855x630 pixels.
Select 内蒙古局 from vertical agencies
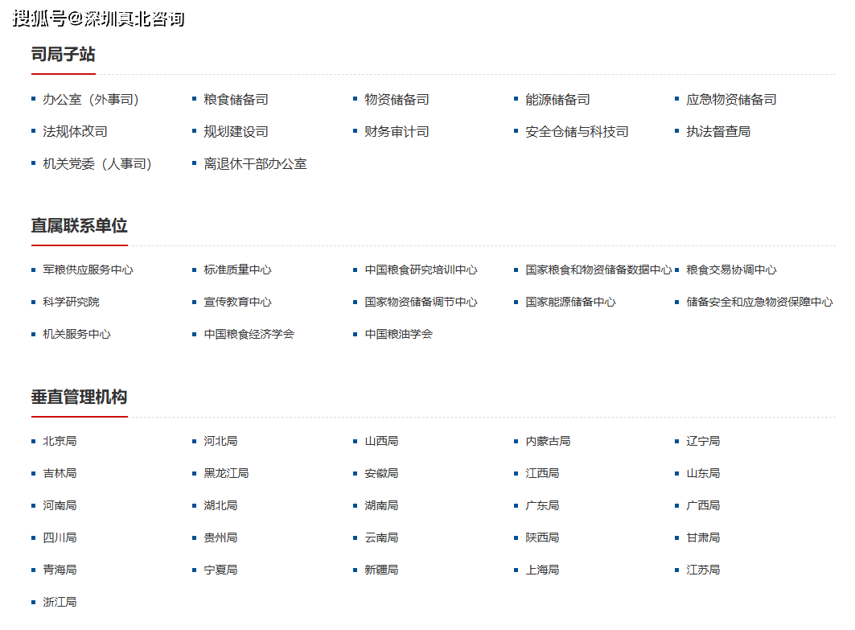(548, 442)
